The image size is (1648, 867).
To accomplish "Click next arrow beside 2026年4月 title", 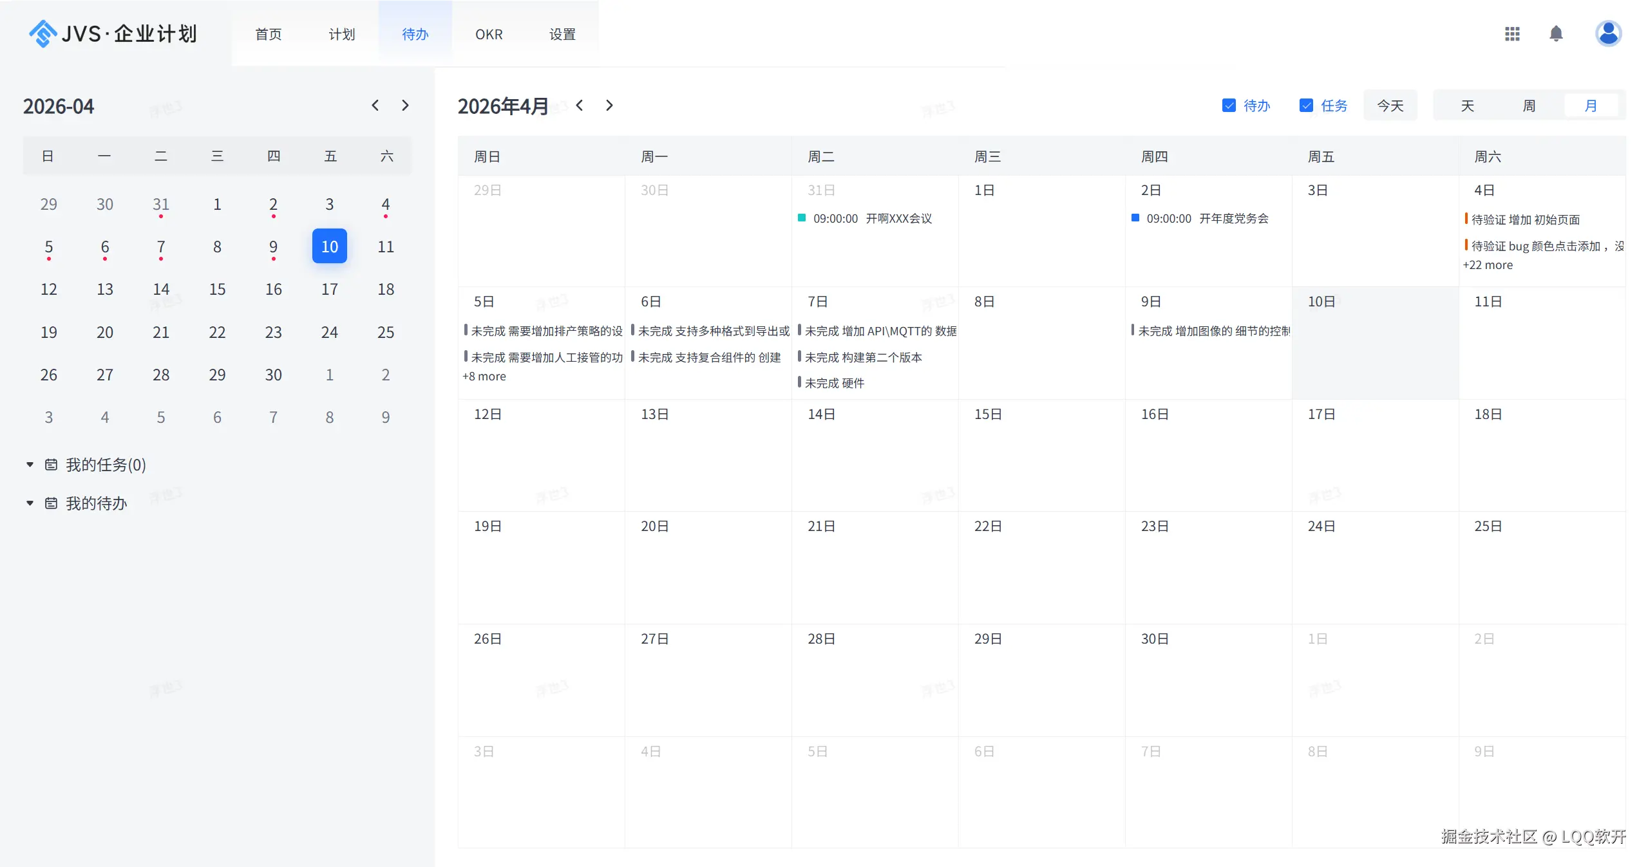I will tap(609, 106).
